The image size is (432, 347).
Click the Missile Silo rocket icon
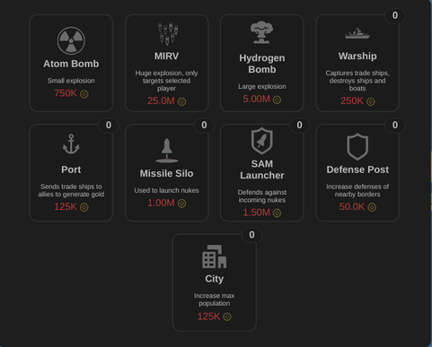(x=167, y=151)
